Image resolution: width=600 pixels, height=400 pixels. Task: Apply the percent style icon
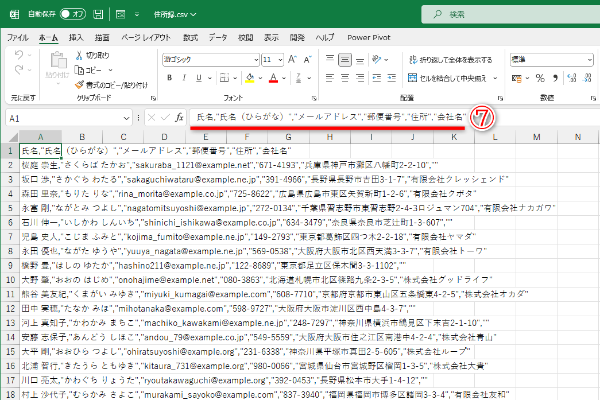click(x=540, y=77)
